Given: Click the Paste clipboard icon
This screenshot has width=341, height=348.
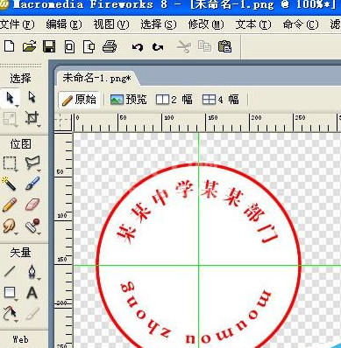Looking at the screenshot, I should [x=224, y=46].
